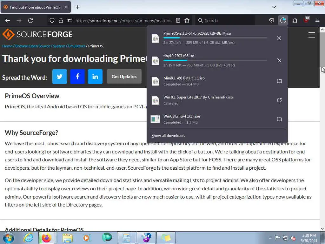Click Show all downloads

pyautogui.click(x=168, y=136)
